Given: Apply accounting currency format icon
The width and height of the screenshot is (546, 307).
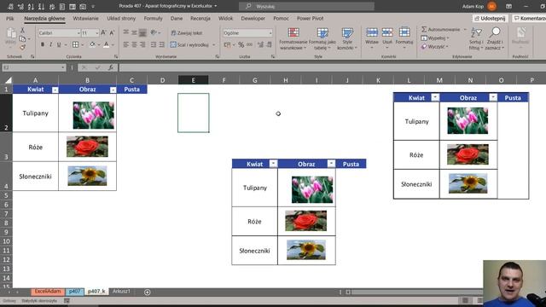Looking at the screenshot, I should click(228, 44).
